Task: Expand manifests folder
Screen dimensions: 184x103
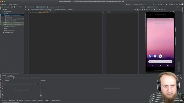Action: pos(3,11)
